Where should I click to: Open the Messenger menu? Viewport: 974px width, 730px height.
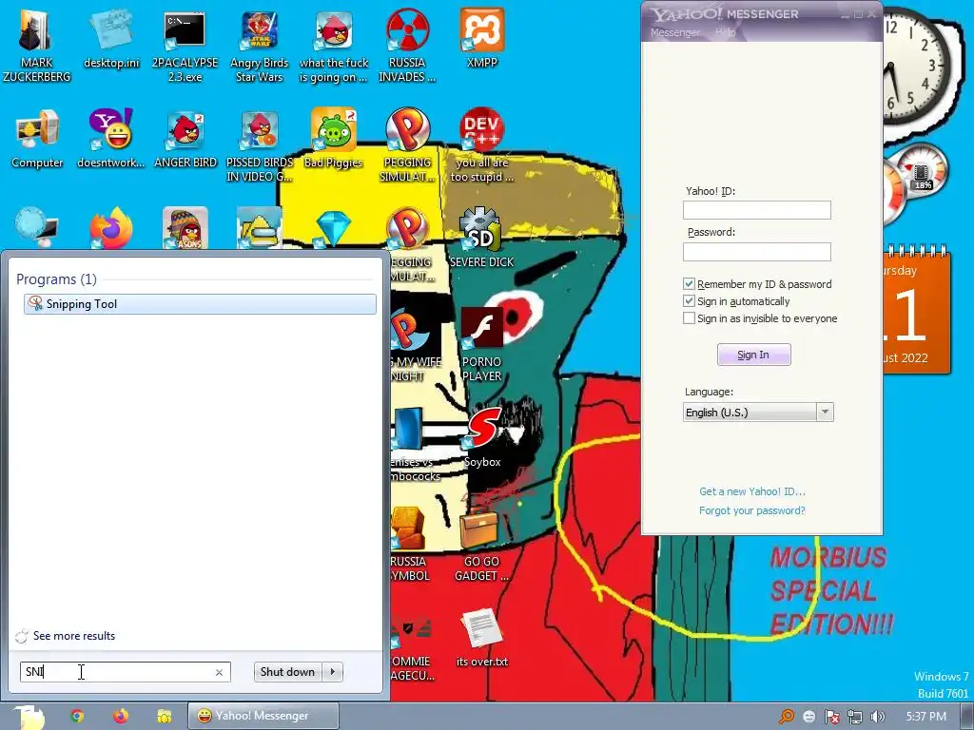[x=674, y=32]
